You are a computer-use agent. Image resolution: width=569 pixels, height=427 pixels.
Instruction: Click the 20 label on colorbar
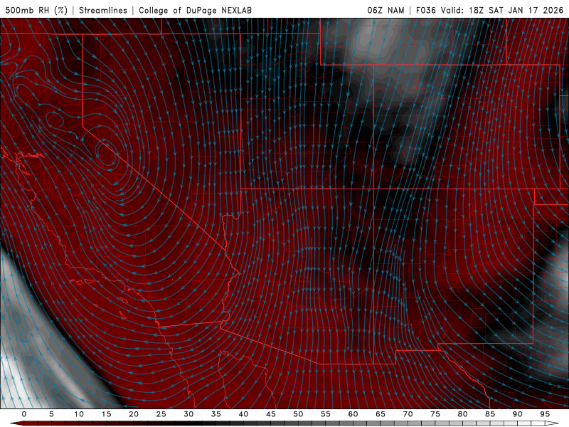(x=134, y=414)
